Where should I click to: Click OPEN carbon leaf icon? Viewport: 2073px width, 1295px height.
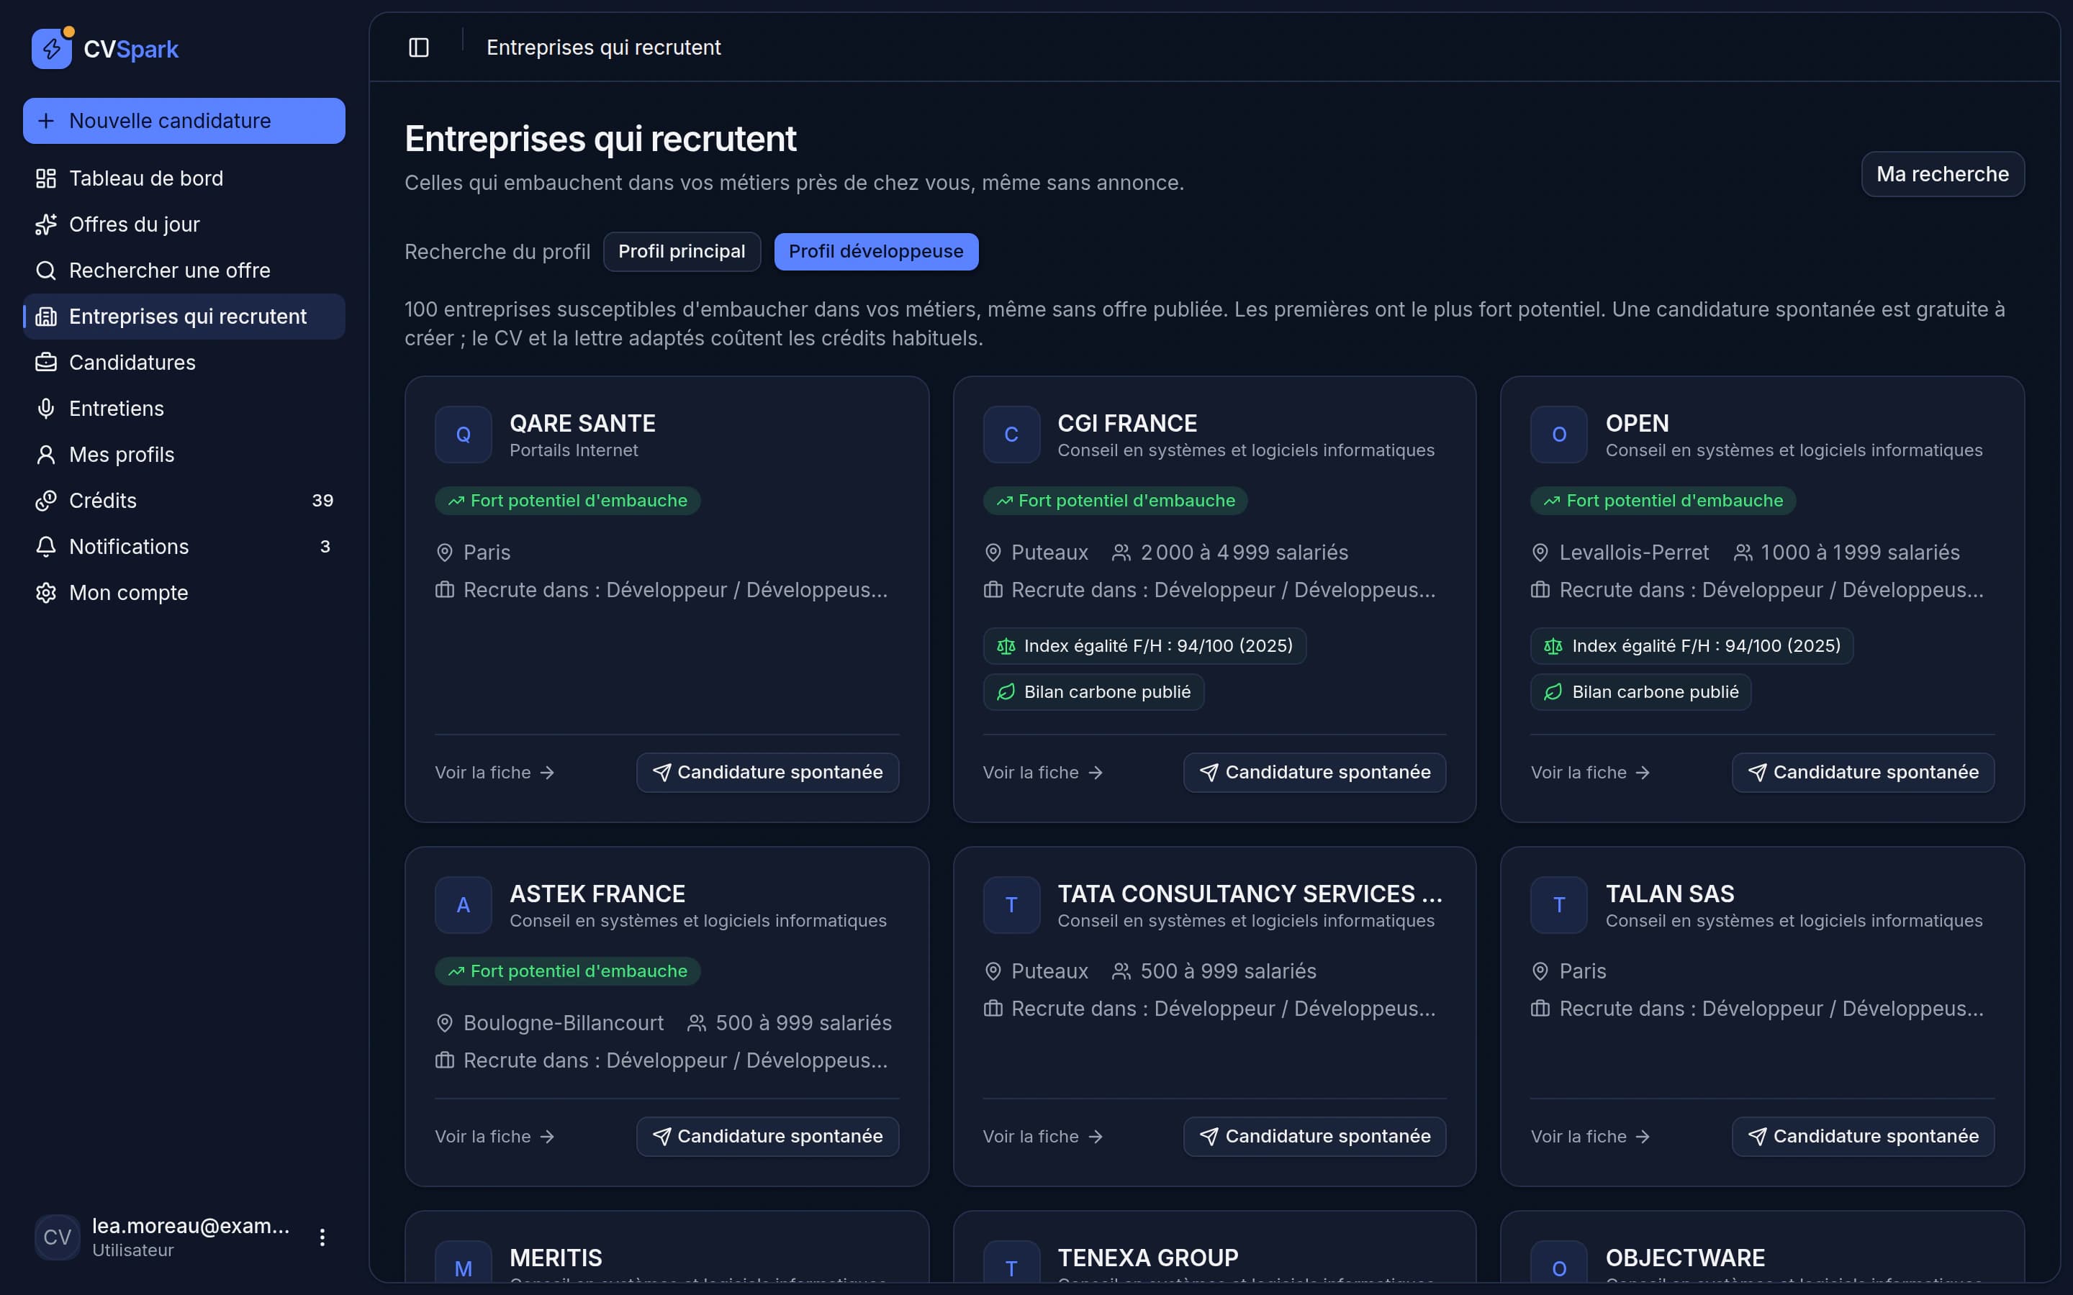coord(1553,692)
